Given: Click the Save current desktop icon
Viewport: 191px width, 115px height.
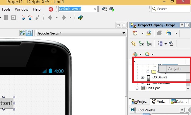Looking at the screenshot, I should click(105, 9).
